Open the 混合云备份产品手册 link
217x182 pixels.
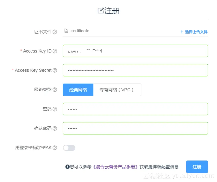115,167
